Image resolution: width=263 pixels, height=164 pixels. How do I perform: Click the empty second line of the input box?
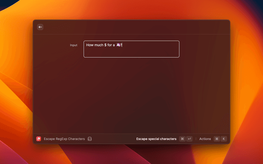tap(131, 52)
